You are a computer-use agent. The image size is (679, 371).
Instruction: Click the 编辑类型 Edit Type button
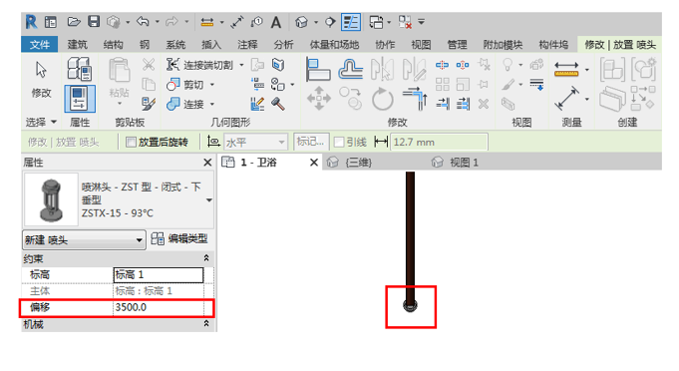point(179,239)
